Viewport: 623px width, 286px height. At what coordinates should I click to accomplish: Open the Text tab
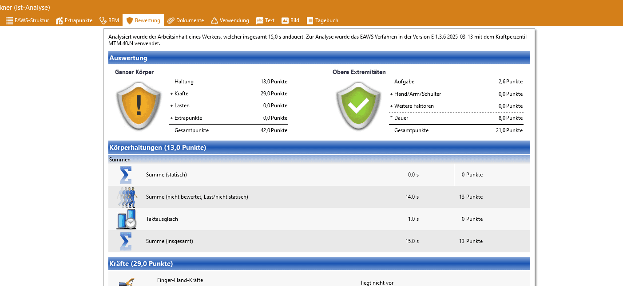coord(266,20)
